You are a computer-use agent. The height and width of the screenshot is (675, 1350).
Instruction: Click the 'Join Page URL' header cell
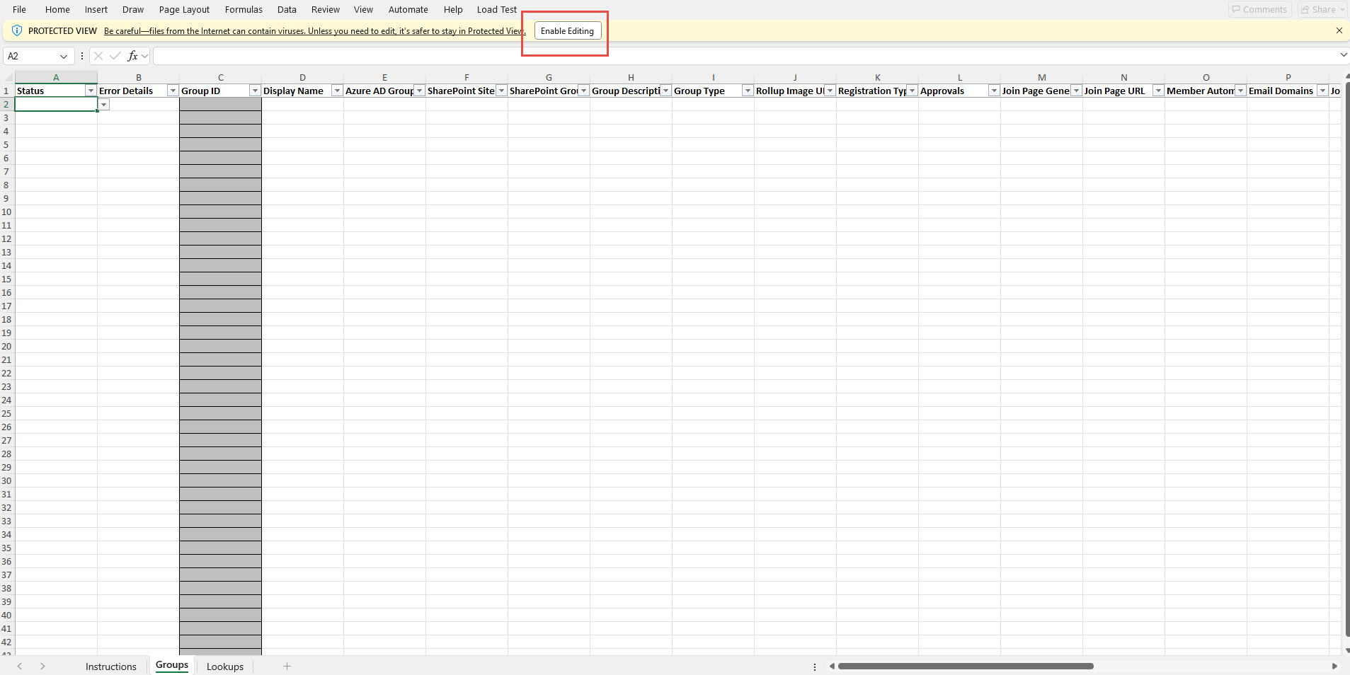(1123, 91)
